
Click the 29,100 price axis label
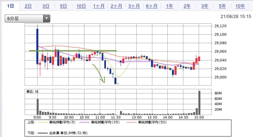(220, 34)
